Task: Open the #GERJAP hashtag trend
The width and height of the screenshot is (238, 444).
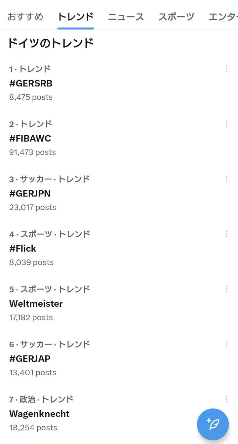Action: coord(30,359)
